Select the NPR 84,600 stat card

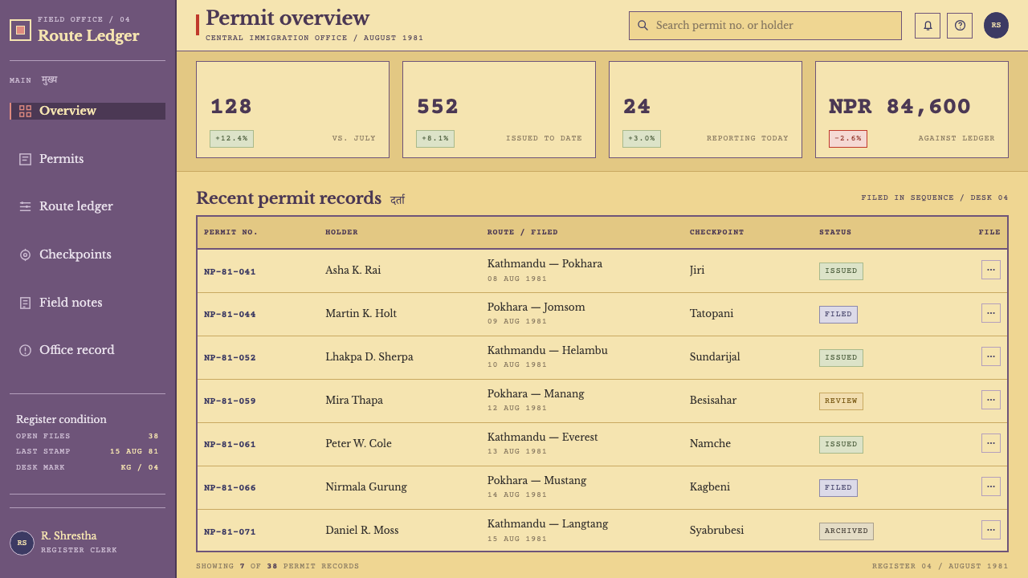click(x=912, y=110)
